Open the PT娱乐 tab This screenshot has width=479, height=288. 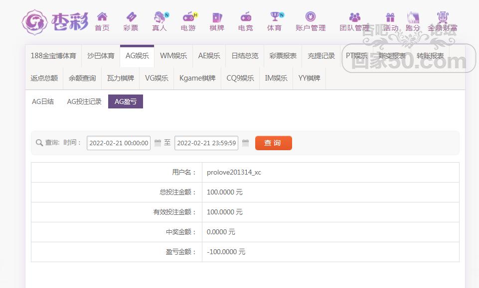(x=356, y=56)
